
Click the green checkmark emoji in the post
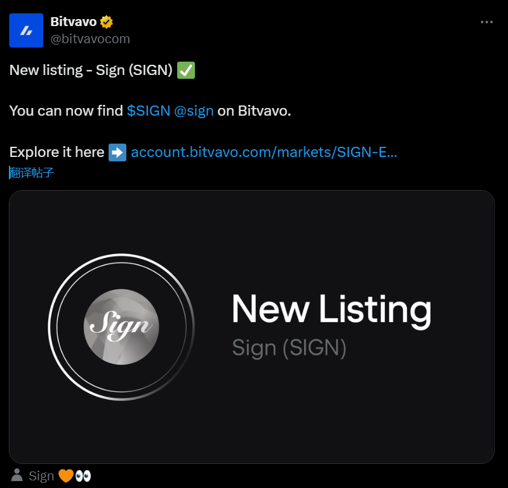point(184,70)
